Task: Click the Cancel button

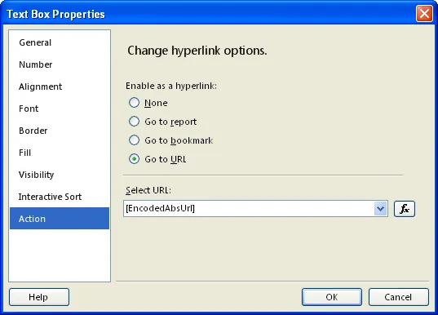Action: pos(399,297)
